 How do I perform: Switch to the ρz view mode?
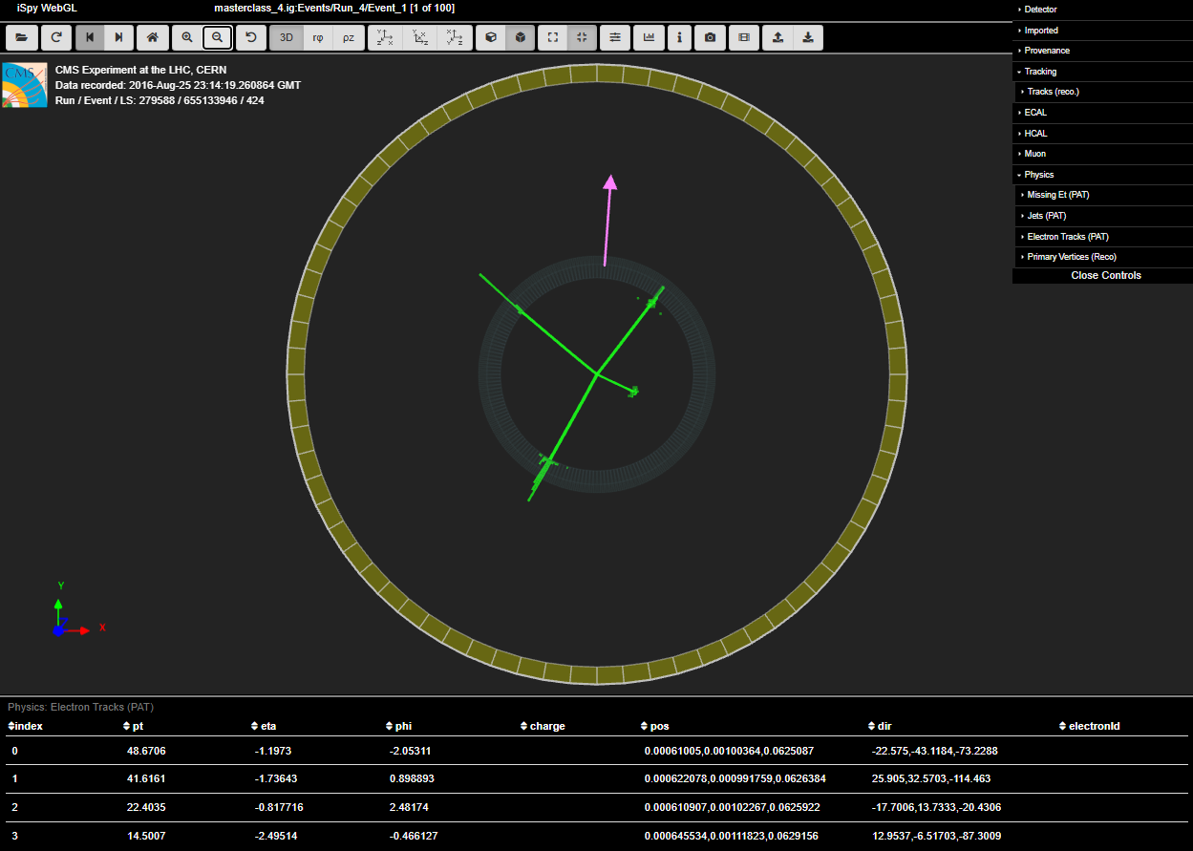[x=349, y=37]
